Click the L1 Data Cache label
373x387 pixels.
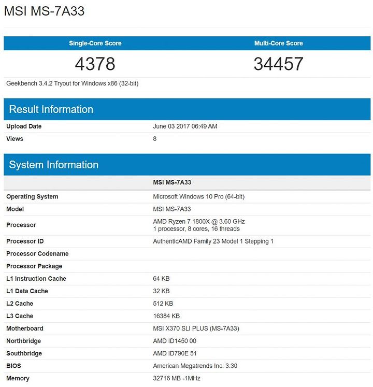[x=27, y=291]
